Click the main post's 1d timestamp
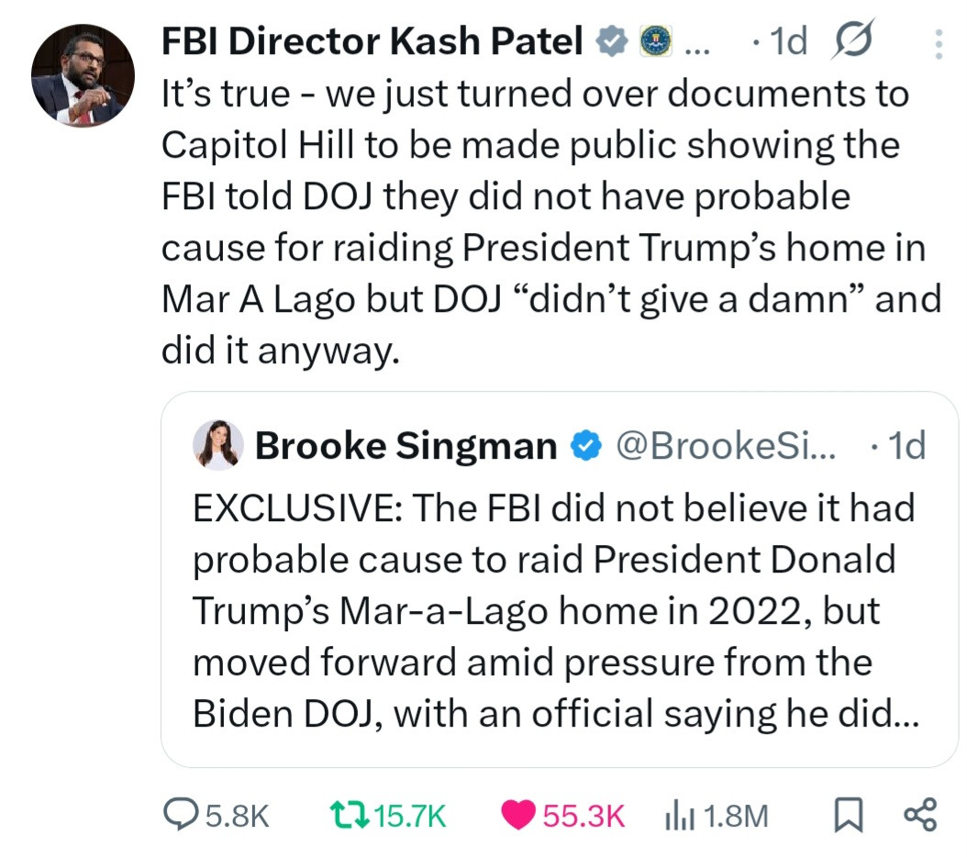967x857 pixels. (784, 41)
